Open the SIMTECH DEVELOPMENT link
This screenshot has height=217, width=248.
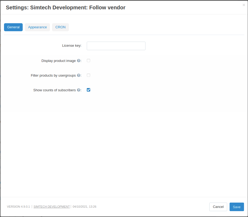click(52, 207)
